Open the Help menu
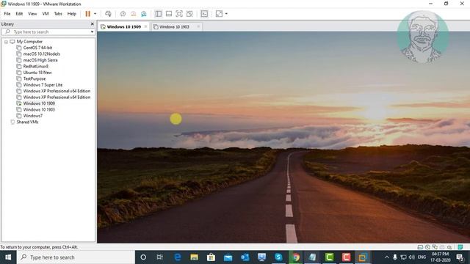470x264 pixels. tap(72, 14)
